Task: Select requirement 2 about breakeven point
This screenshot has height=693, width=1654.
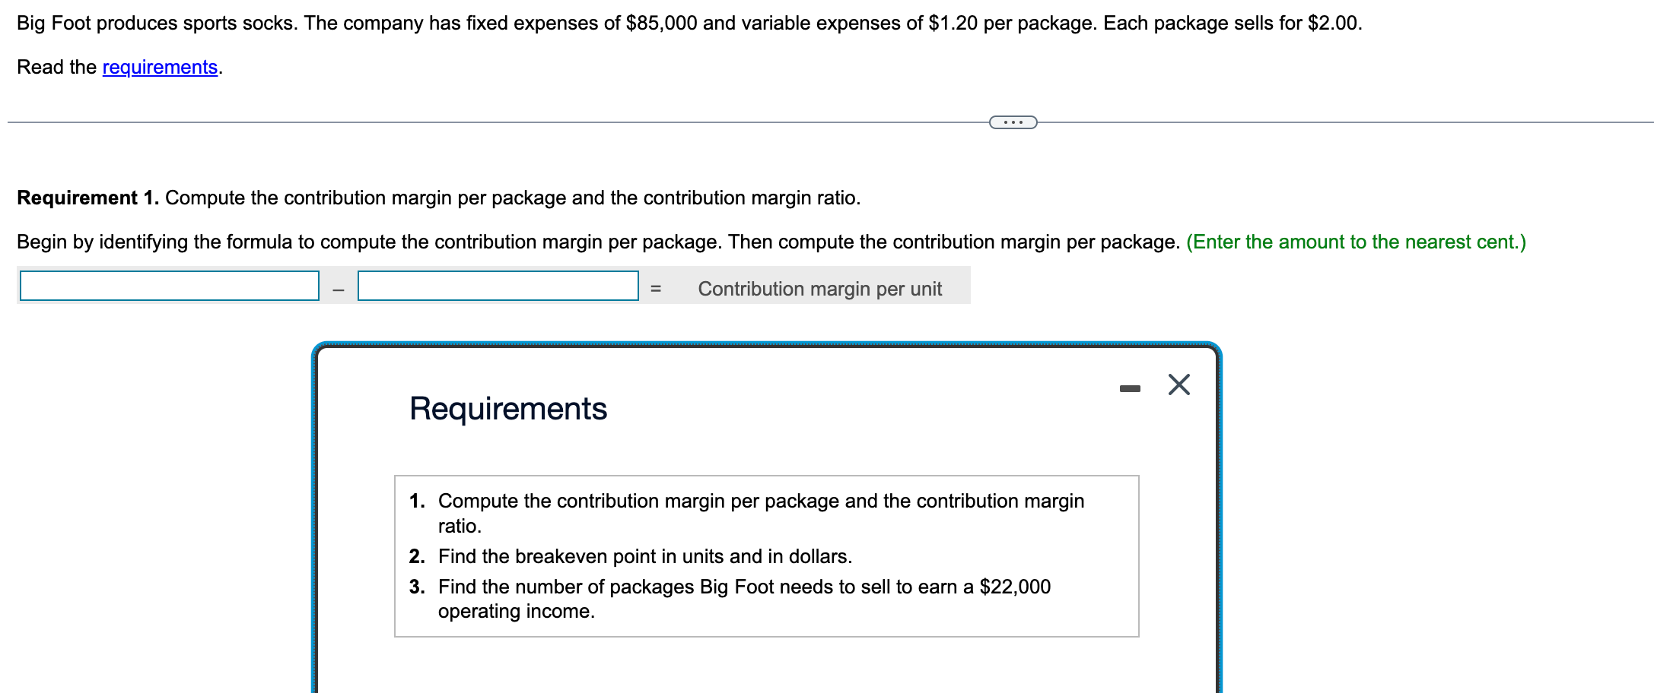Action: 644,556
